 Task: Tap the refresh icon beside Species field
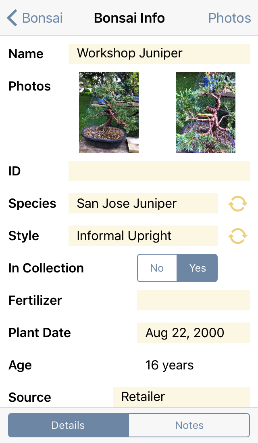pos(237,203)
